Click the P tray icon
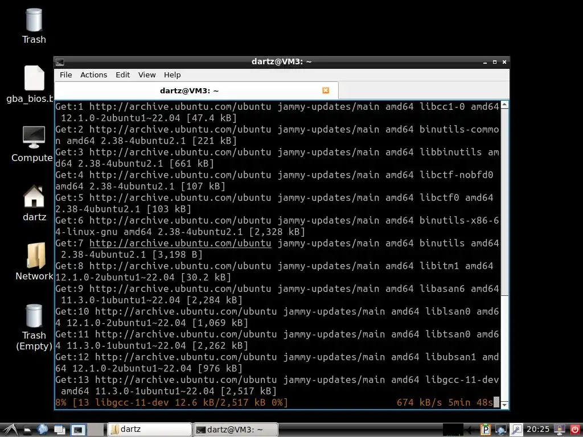 pyautogui.click(x=485, y=430)
